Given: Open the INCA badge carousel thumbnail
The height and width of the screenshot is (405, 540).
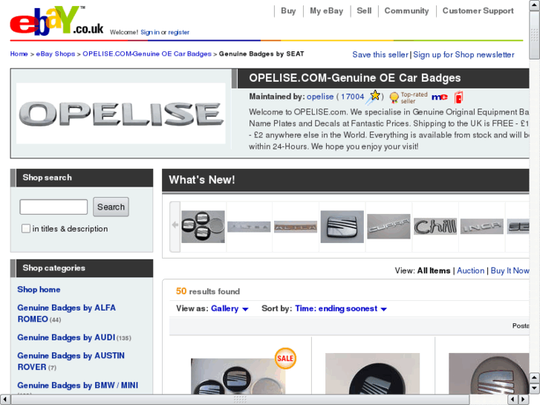Looking at the screenshot, I should click(482, 227).
